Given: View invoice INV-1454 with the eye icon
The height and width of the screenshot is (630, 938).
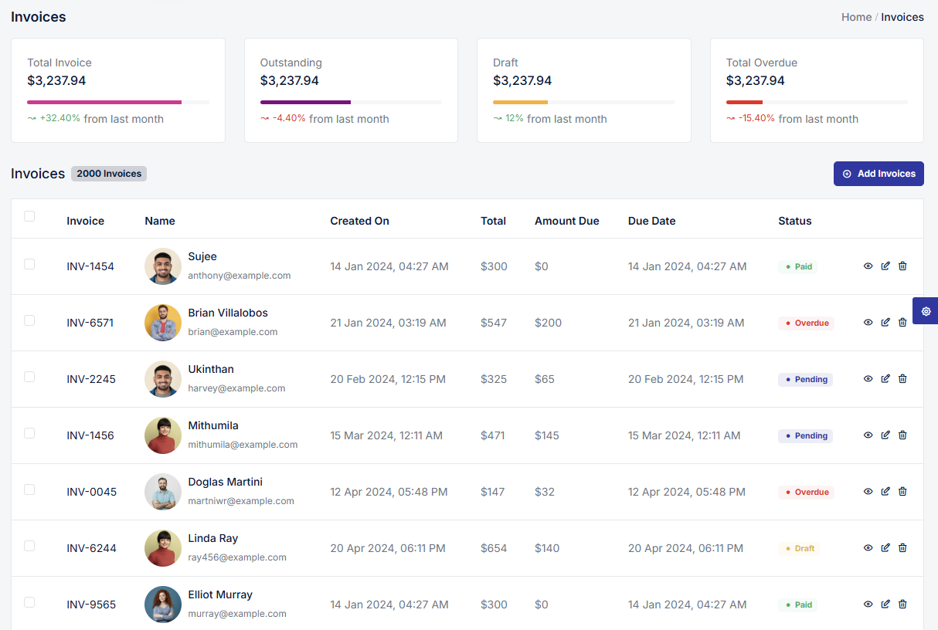Looking at the screenshot, I should coord(868,266).
